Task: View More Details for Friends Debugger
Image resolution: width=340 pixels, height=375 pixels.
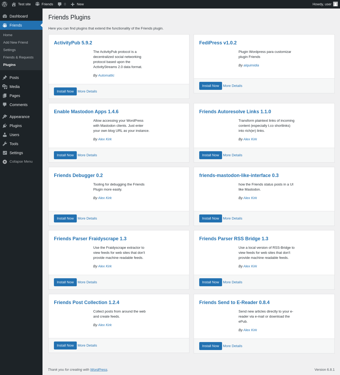Action: click(x=87, y=218)
